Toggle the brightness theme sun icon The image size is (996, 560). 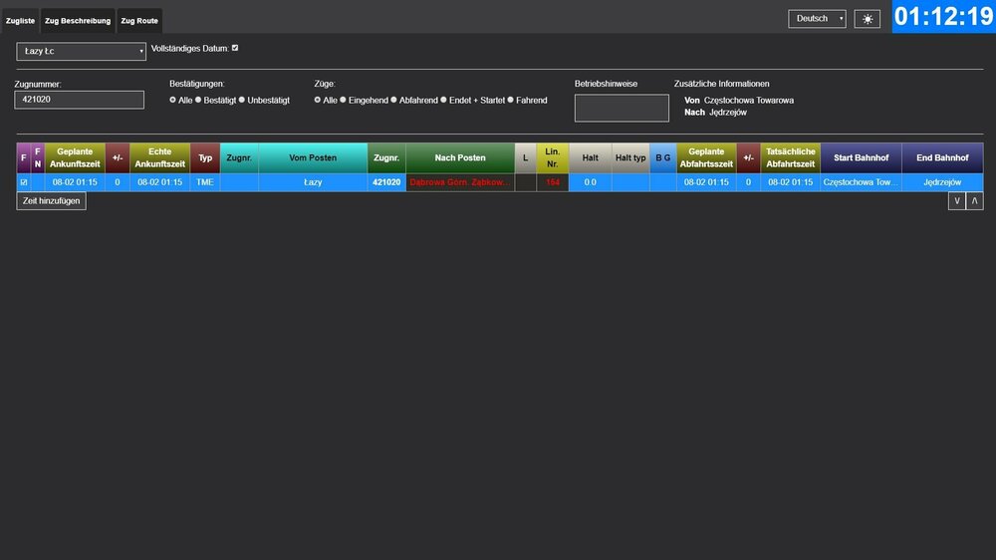click(867, 19)
